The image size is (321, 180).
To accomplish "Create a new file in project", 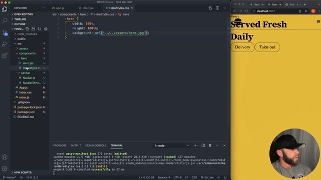I will pyautogui.click(x=27, y=29).
